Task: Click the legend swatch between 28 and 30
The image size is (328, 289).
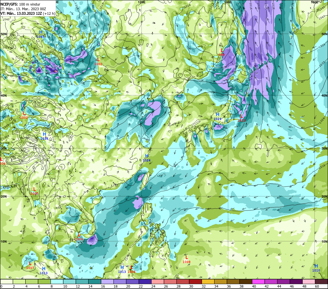Action: coord(183,281)
